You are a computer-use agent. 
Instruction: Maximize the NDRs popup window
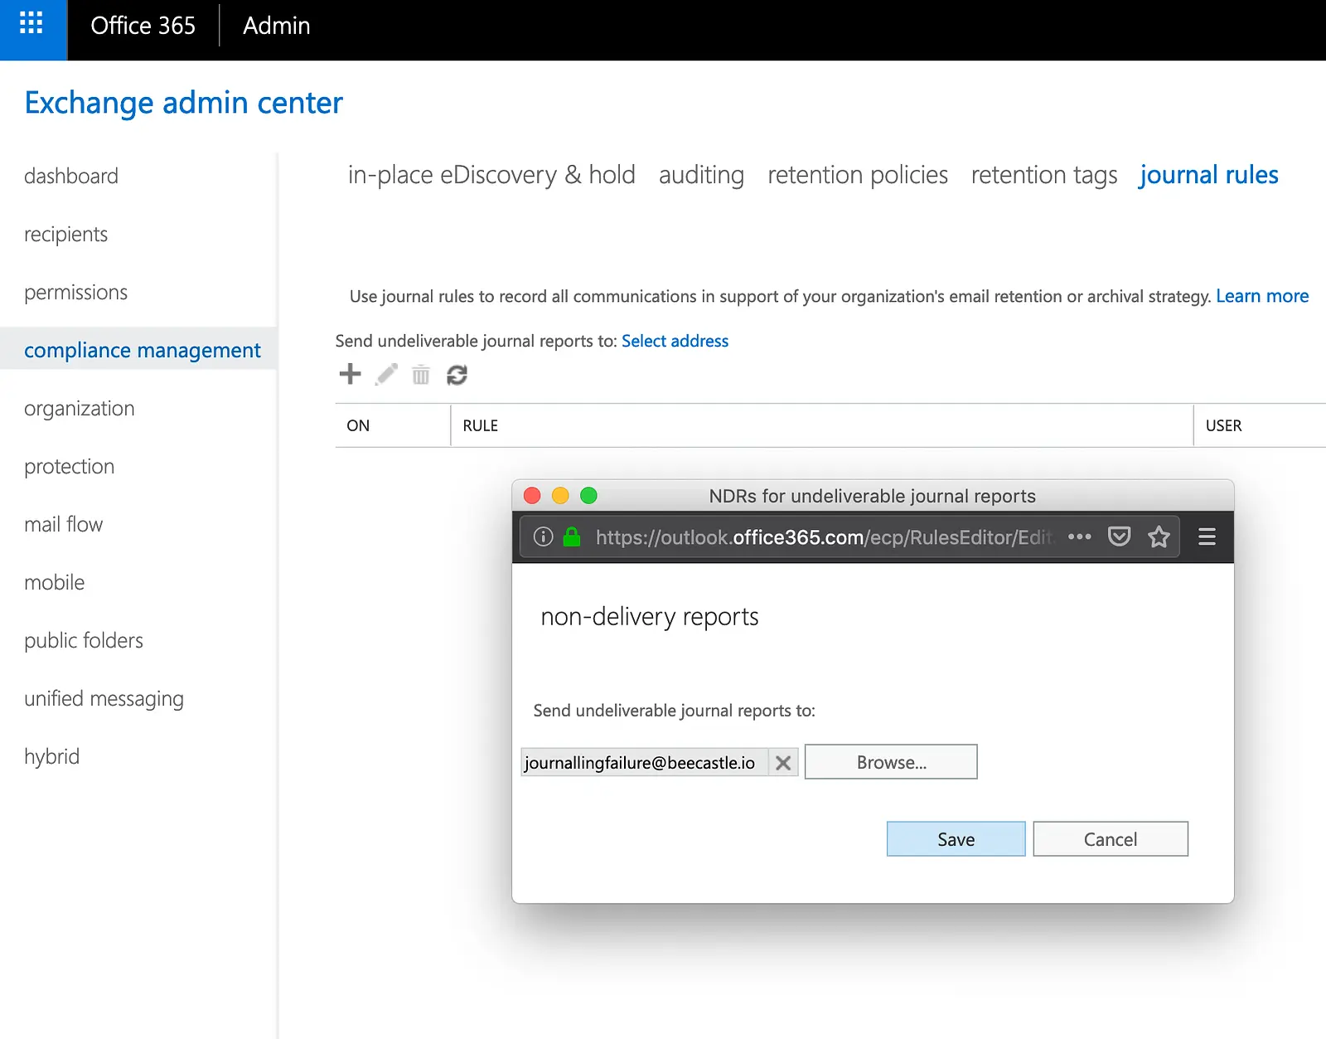pos(589,495)
